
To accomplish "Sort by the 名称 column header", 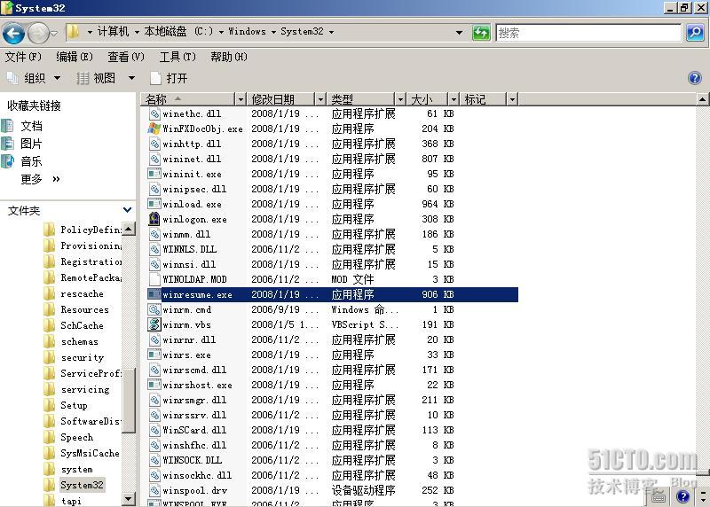I will (188, 99).
